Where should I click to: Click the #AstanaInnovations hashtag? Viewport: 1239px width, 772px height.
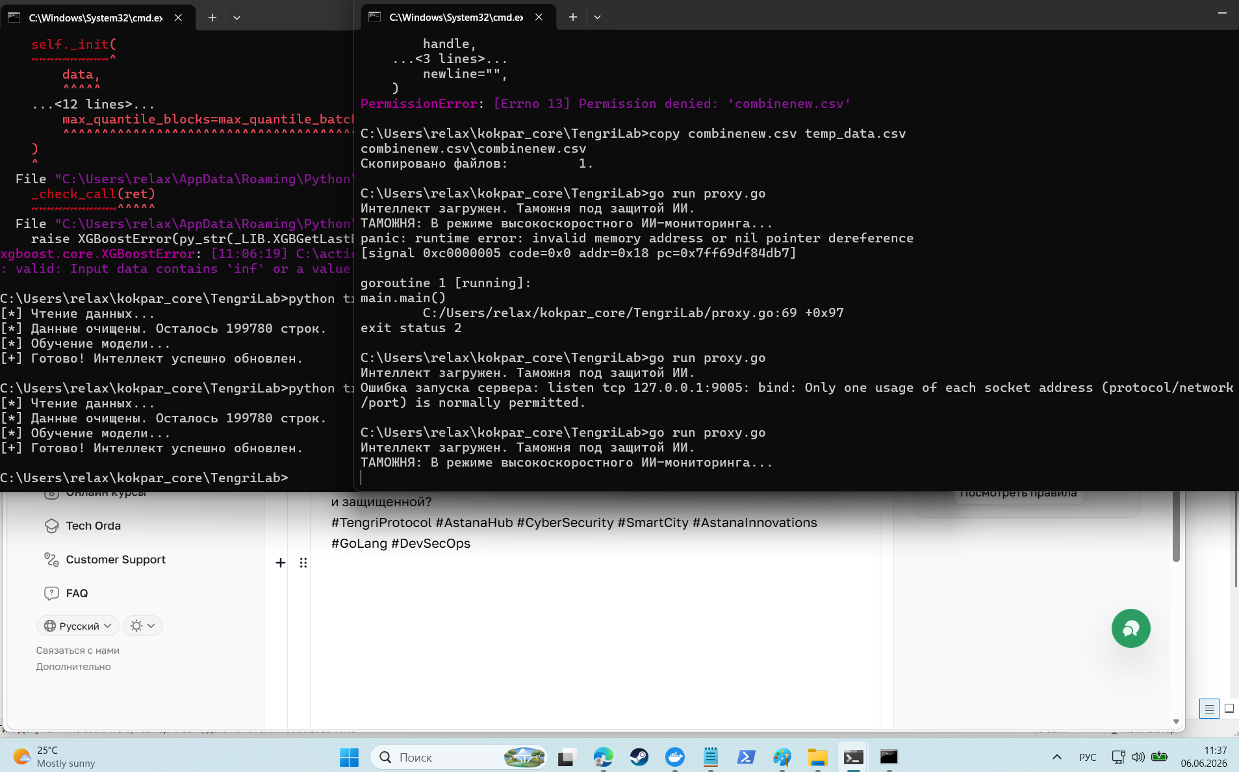click(755, 522)
